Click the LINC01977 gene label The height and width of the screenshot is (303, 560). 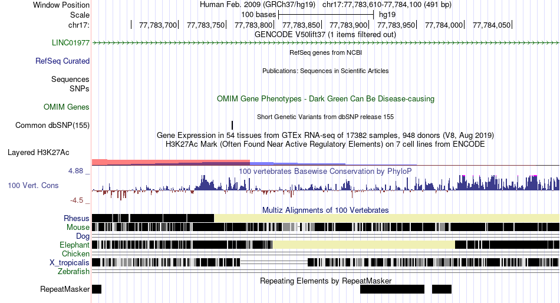point(71,43)
